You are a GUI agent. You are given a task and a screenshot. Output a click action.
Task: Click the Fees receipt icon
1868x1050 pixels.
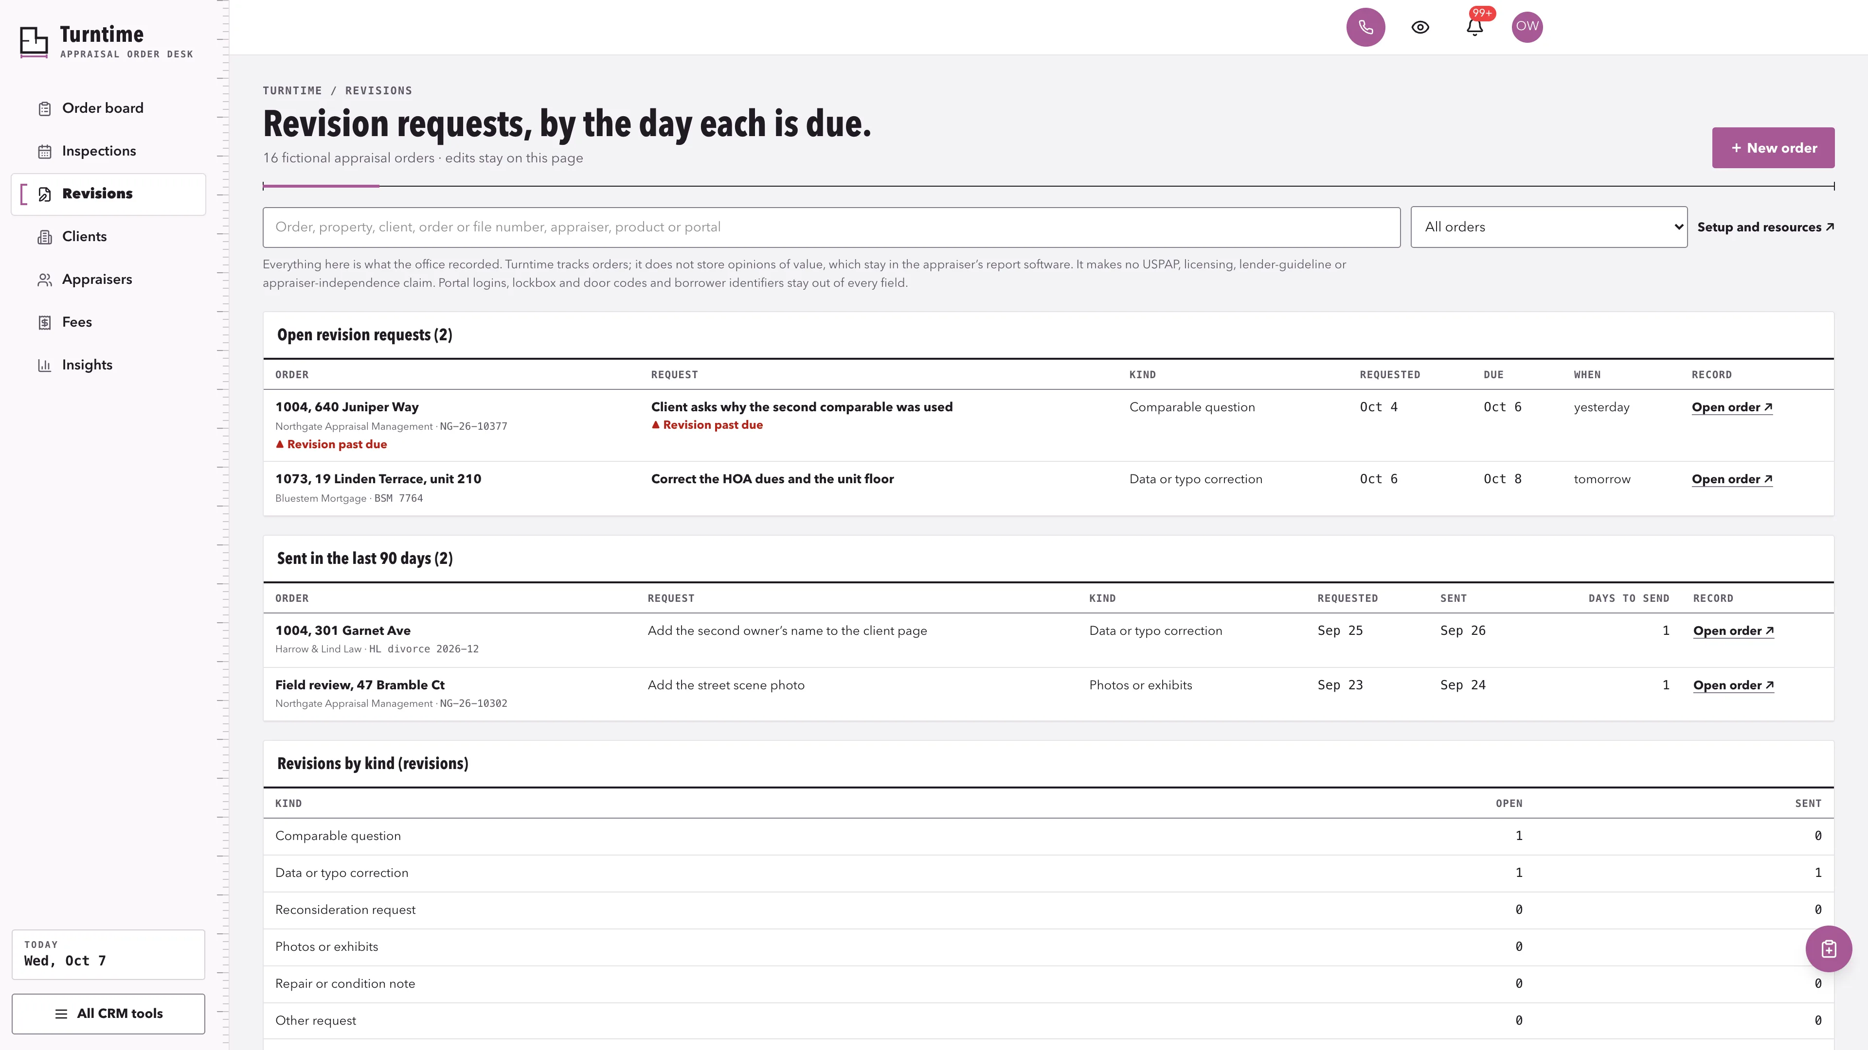(45, 322)
